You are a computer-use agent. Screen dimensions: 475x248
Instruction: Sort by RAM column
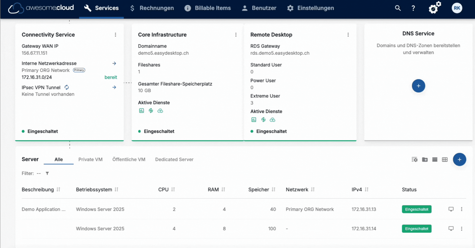223,189
